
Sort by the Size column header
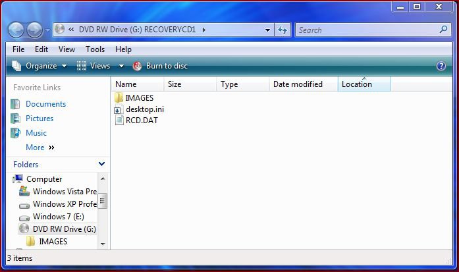pos(190,84)
